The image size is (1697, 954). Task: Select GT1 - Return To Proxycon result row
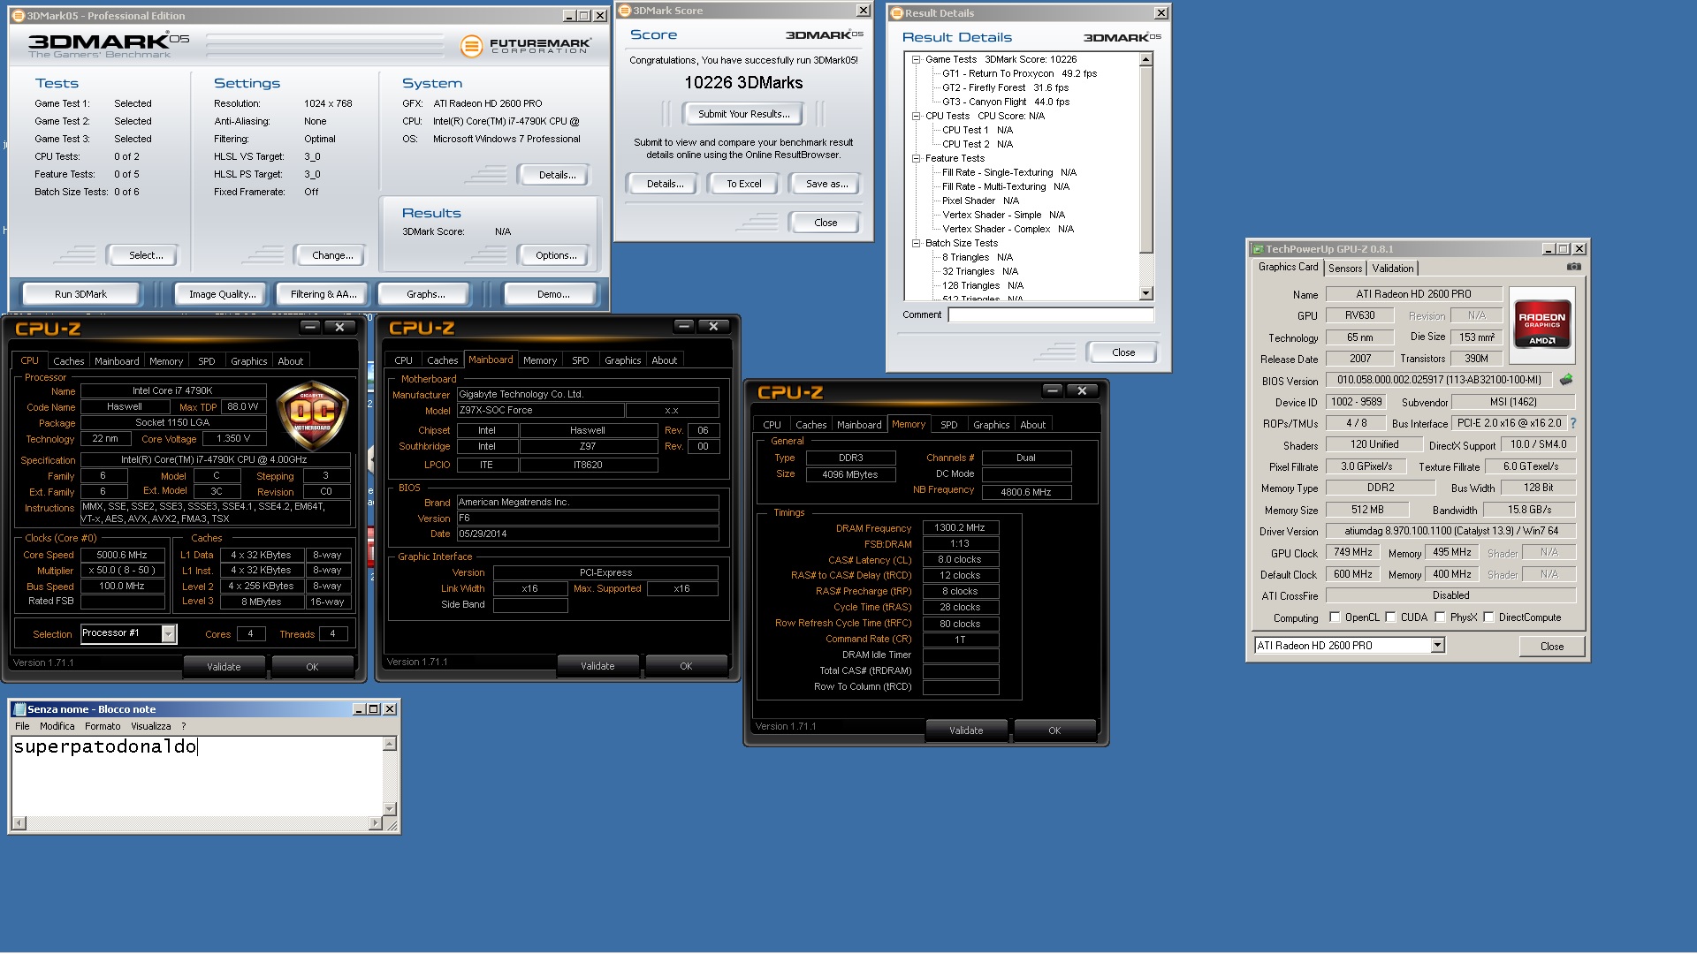pos(1019,74)
